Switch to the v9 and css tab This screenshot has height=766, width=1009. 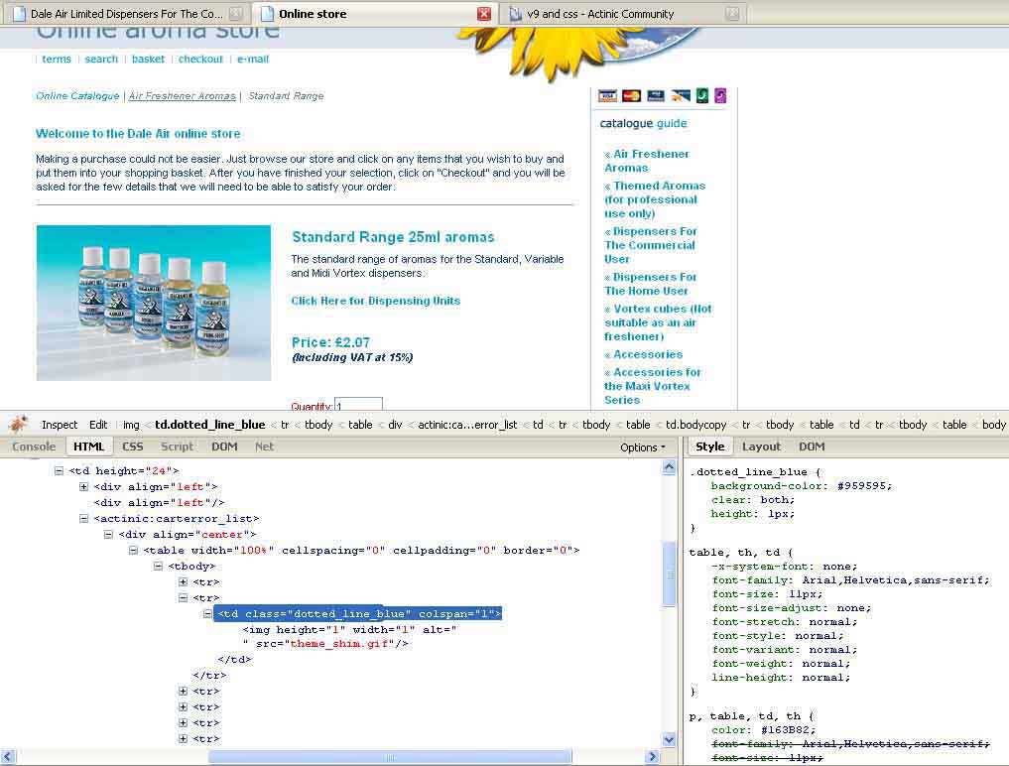600,14
